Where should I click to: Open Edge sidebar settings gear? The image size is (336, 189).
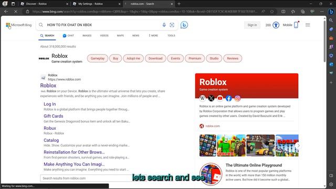pyautogui.click(x=331, y=184)
